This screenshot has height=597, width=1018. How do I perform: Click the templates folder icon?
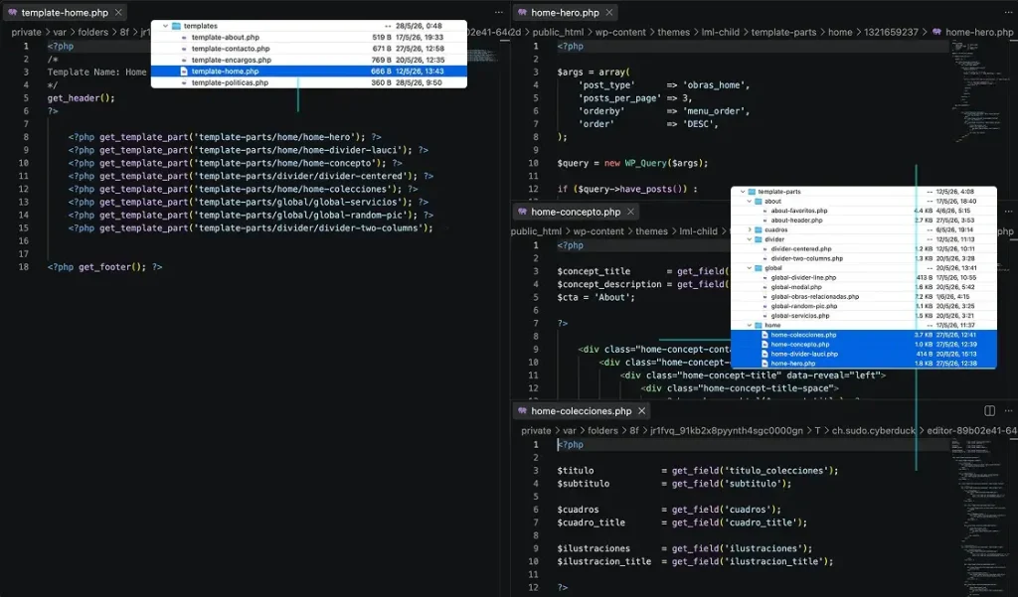[x=176, y=26]
